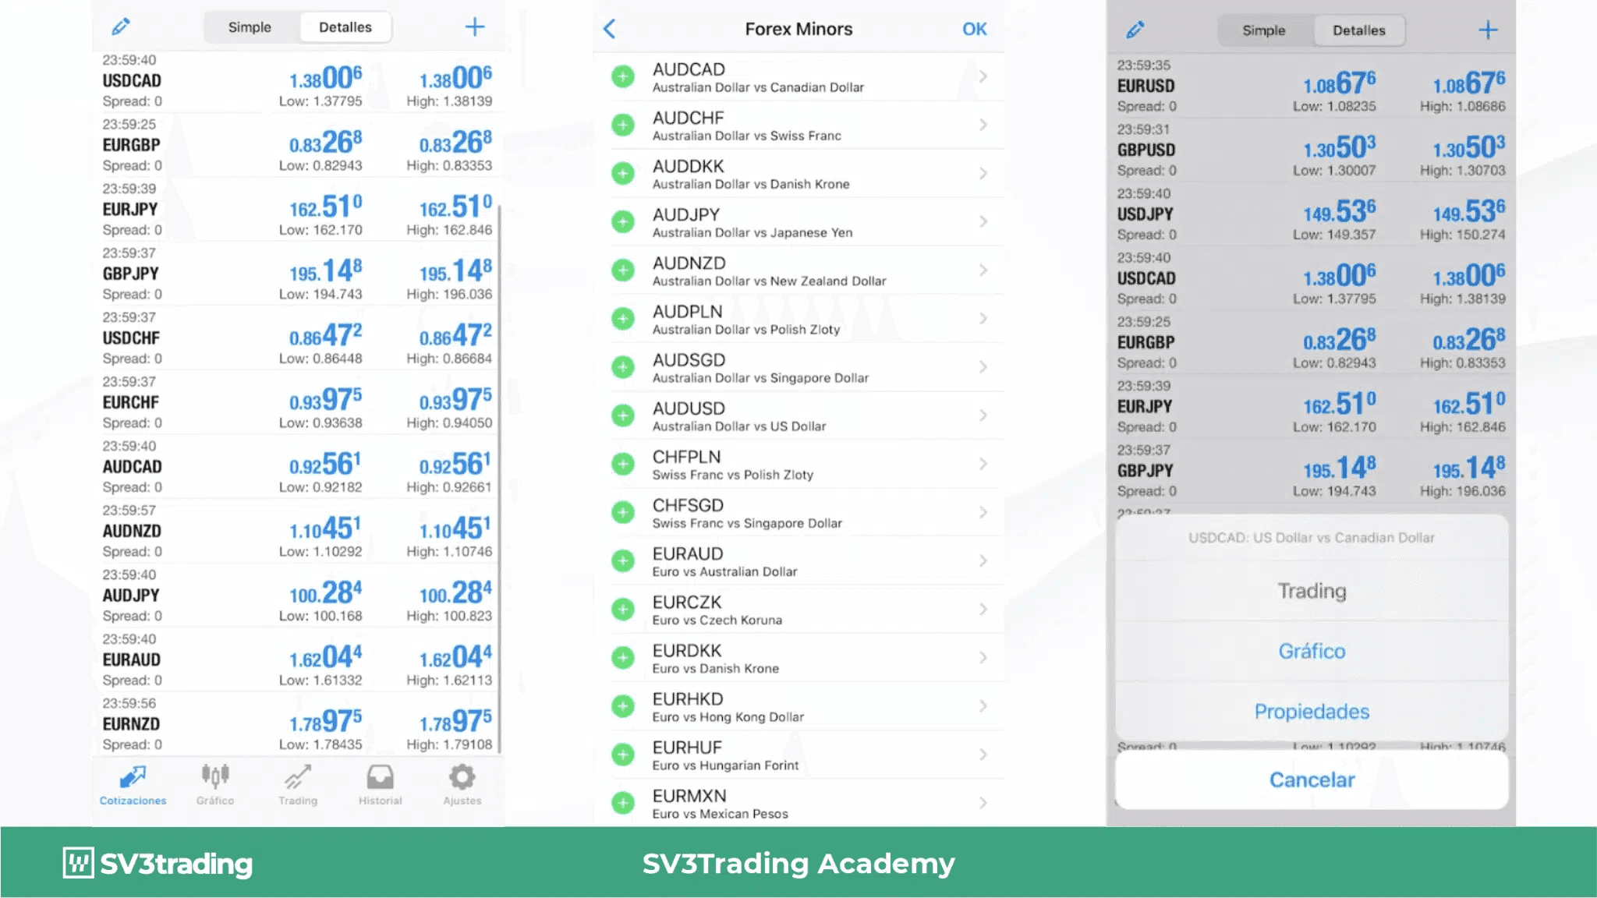Add EURCZK using its green plus
1597x898 pixels.
click(623, 610)
